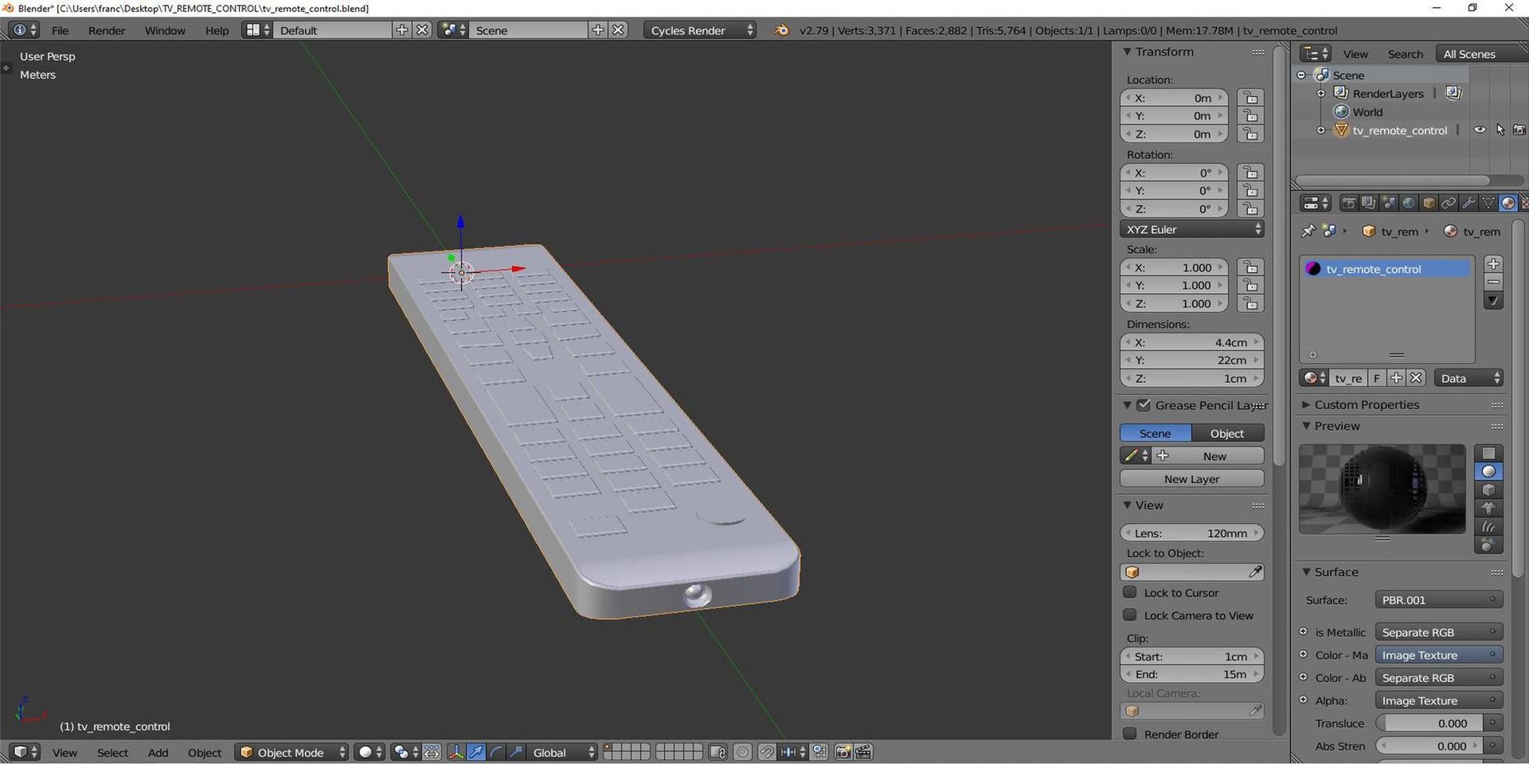Toggle snap magnet icon in 3D header
Viewport: 1529px width, 764px height.
click(766, 752)
